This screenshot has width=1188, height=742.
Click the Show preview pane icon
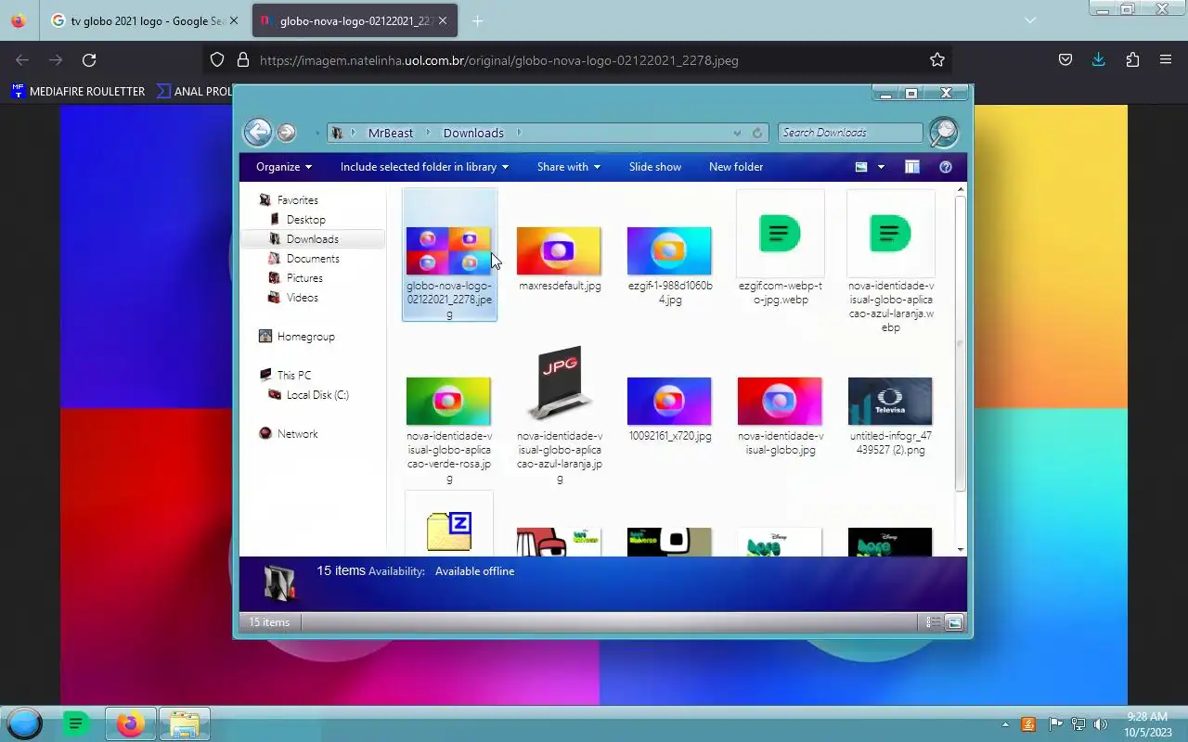[912, 167]
